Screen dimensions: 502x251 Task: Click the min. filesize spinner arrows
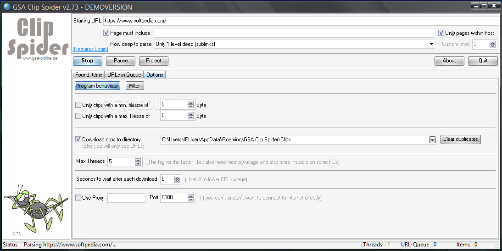point(191,105)
